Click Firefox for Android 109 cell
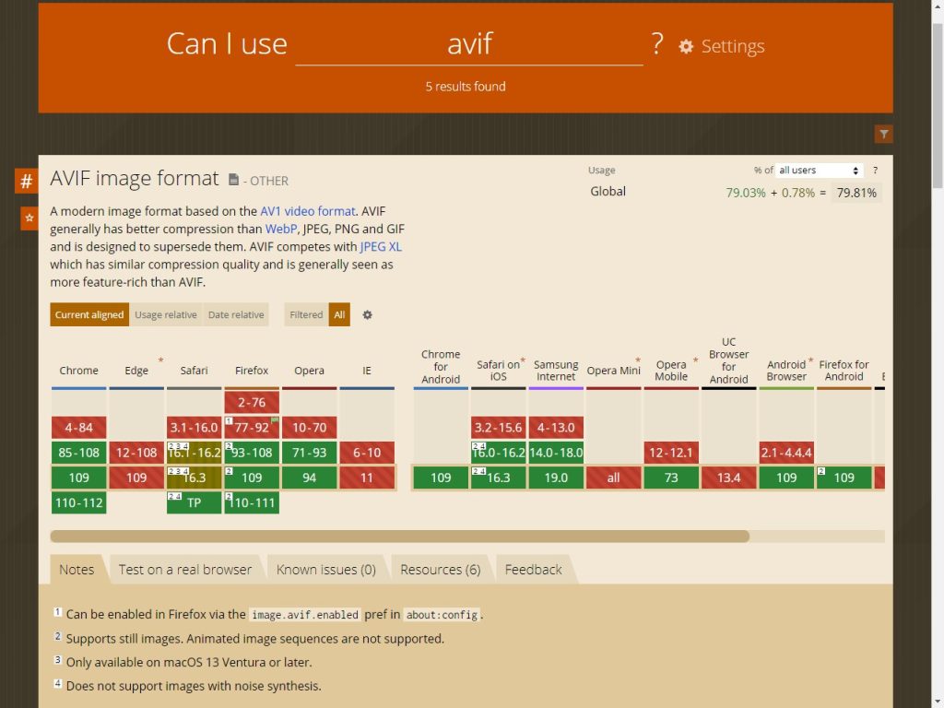 pos(844,478)
